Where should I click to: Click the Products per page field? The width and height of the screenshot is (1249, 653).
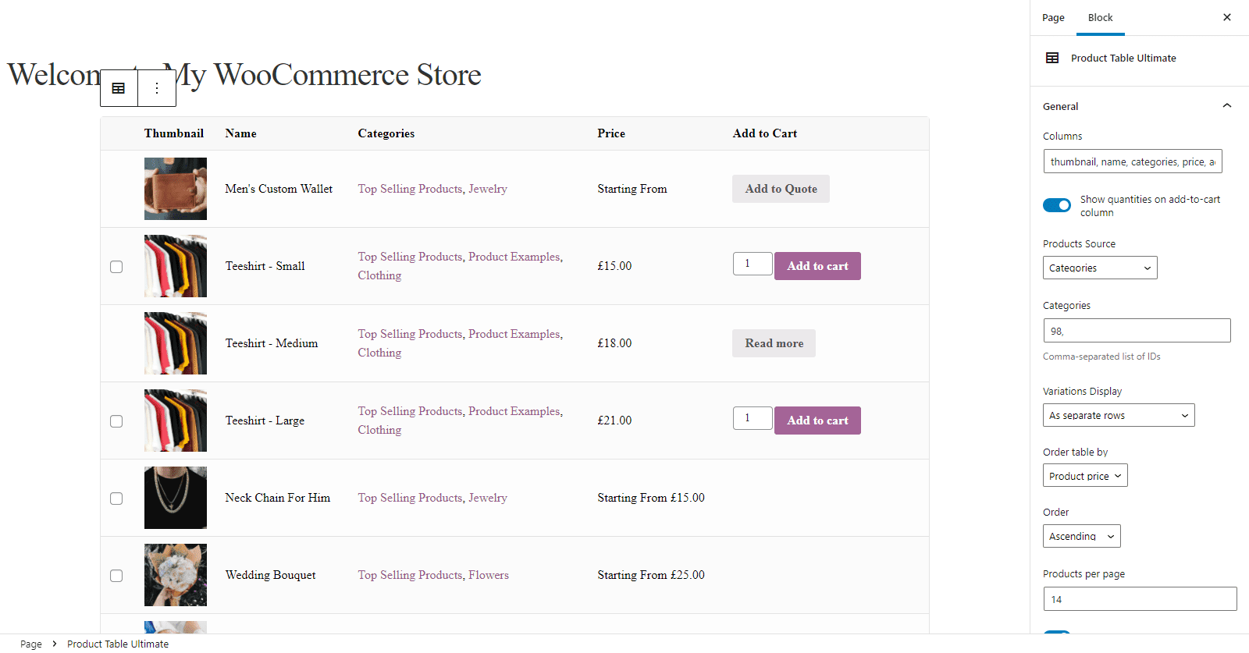click(x=1140, y=599)
